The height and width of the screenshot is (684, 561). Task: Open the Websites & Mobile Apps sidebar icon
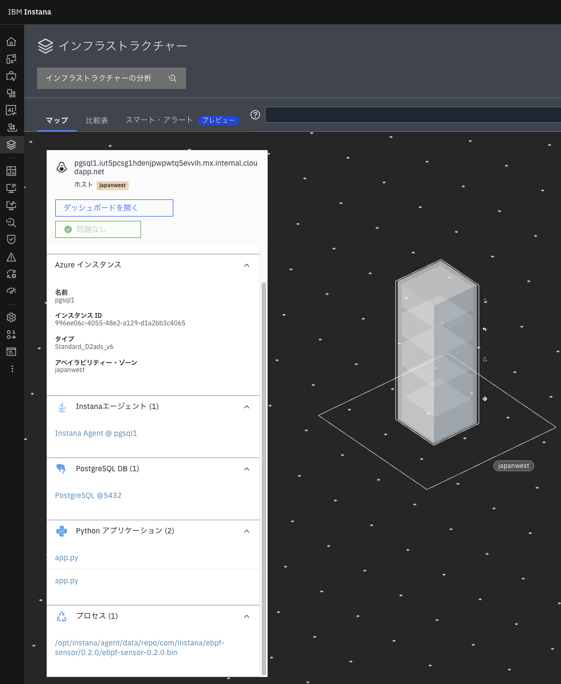[11, 59]
